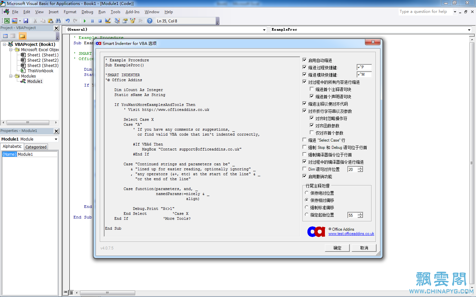Collapse the VBAProject (Book1) tree node

5,44
